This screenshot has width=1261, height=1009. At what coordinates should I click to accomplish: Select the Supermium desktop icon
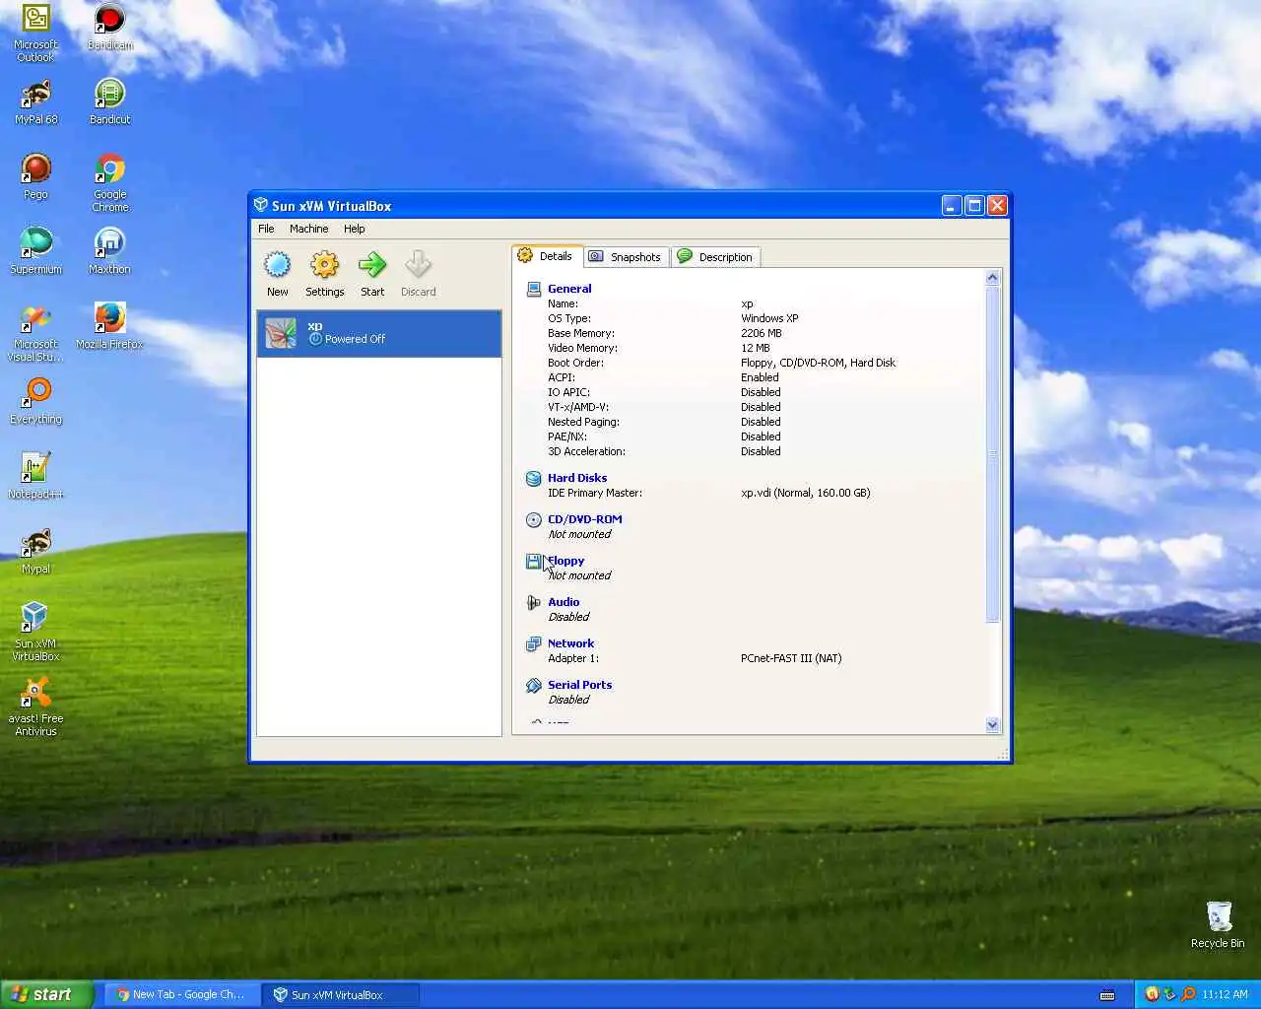(x=36, y=251)
